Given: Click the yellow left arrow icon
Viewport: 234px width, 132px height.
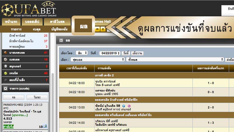Looking at the screenshot, I should (97, 29).
